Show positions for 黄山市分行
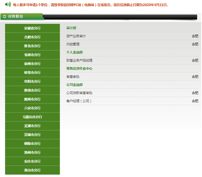The height and width of the screenshot is (177, 202). point(32,170)
